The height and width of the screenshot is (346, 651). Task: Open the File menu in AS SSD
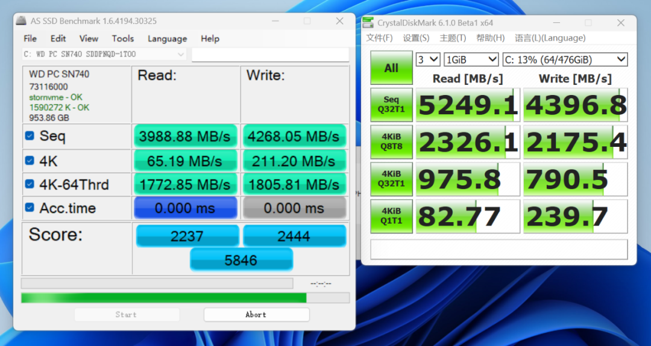(30, 39)
